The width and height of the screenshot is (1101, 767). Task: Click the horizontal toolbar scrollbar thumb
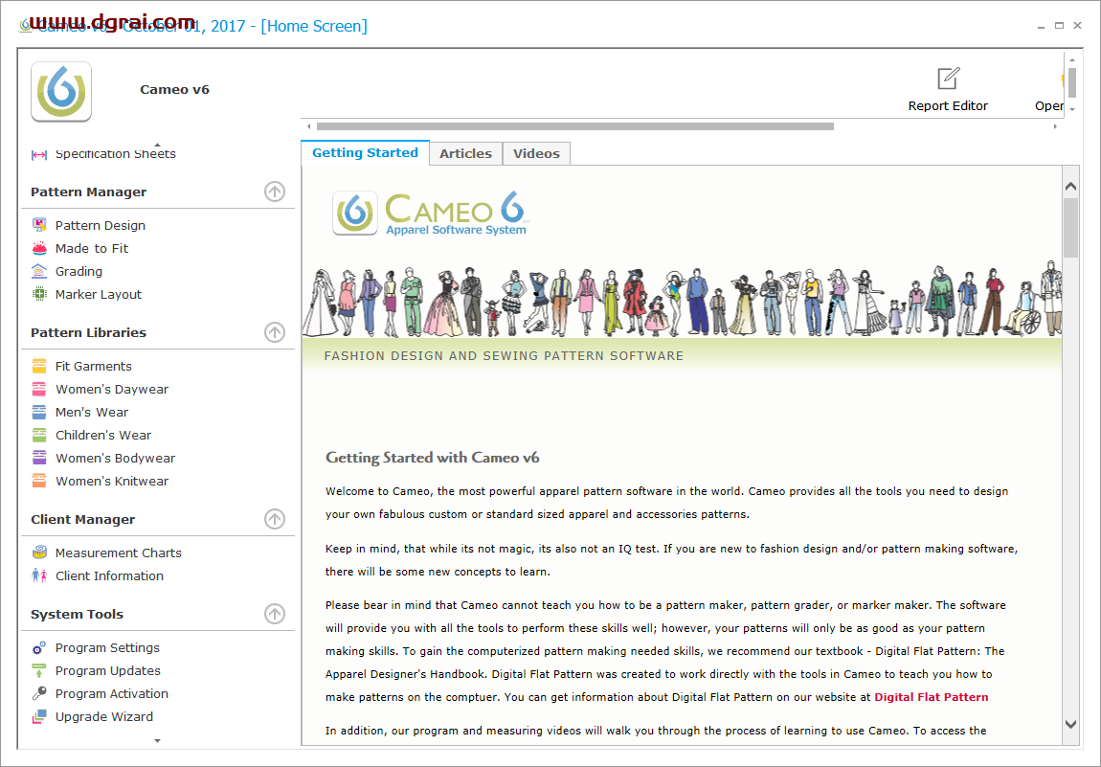575,127
